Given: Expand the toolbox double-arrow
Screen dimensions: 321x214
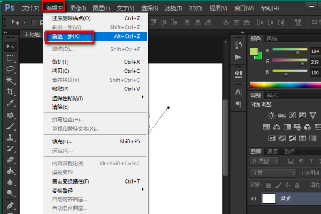Looking at the screenshot, I should [x=6, y=32].
